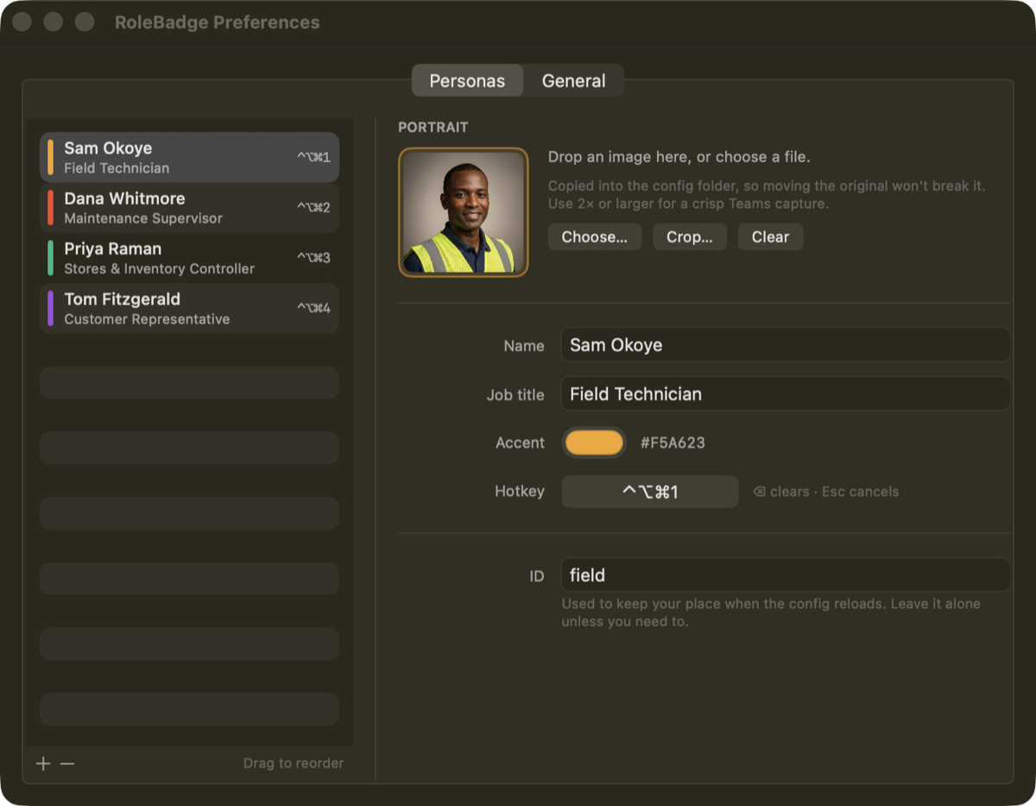The image size is (1036, 806).
Task: Switch to the General tab
Action: pyautogui.click(x=573, y=81)
